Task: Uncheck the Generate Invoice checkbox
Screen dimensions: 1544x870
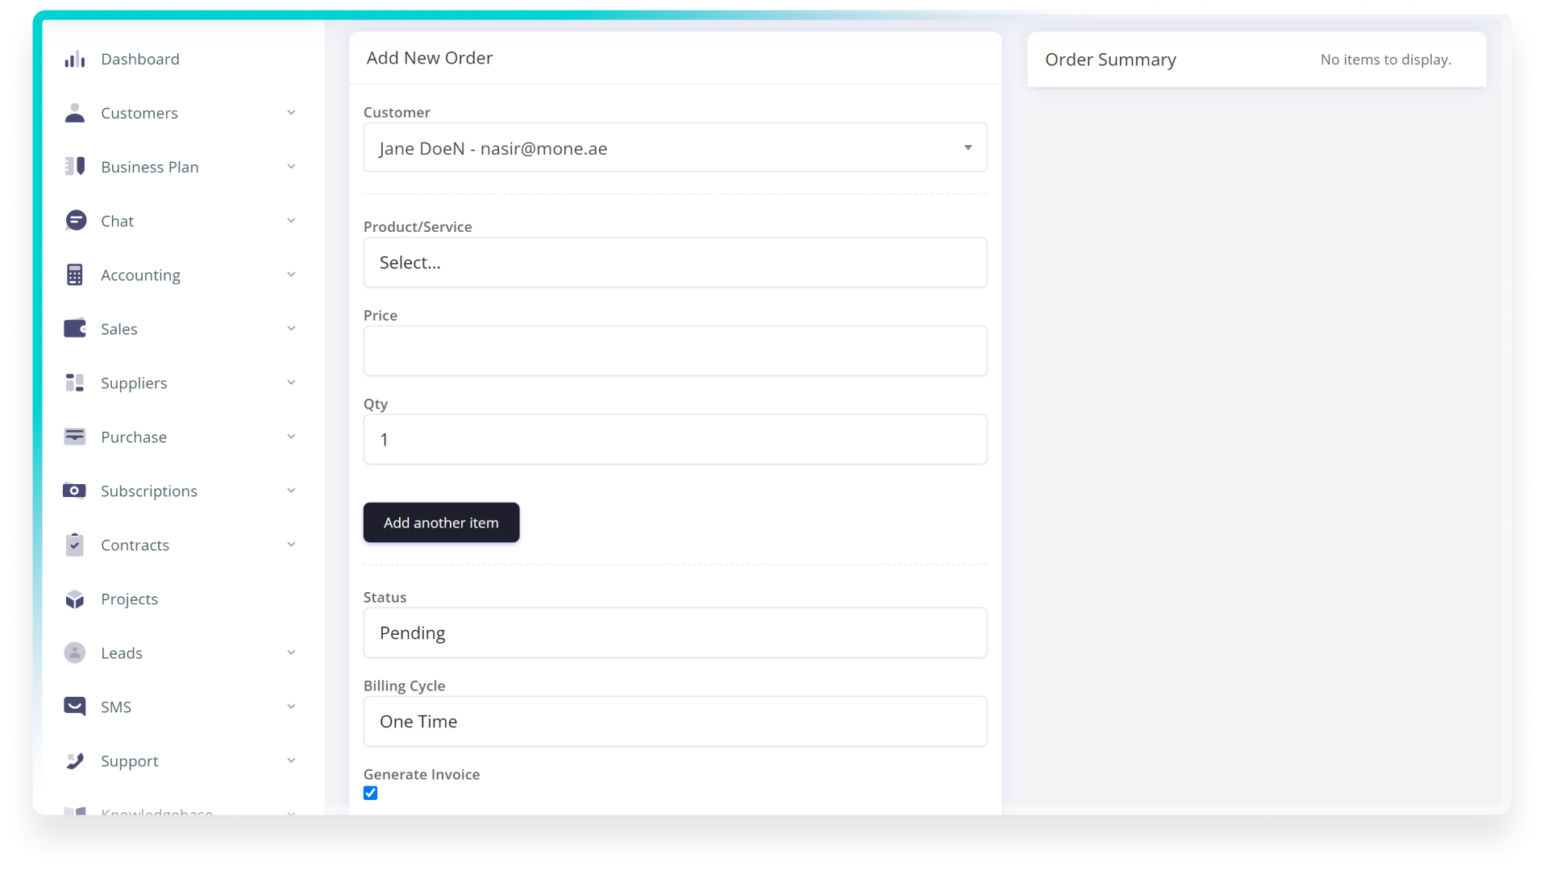Action: click(371, 793)
